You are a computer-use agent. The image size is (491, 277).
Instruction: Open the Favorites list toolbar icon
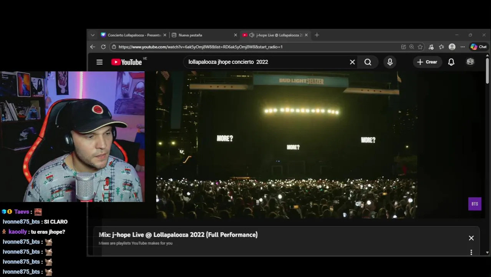click(x=441, y=47)
